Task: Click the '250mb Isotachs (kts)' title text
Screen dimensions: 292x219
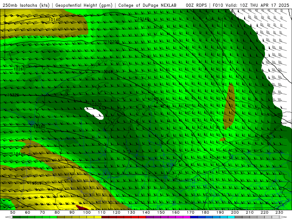Action: pos(26,5)
